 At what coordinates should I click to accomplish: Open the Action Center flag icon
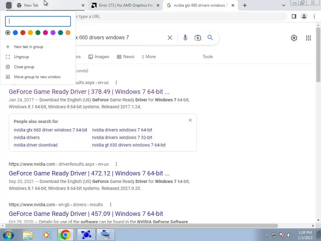(282, 235)
